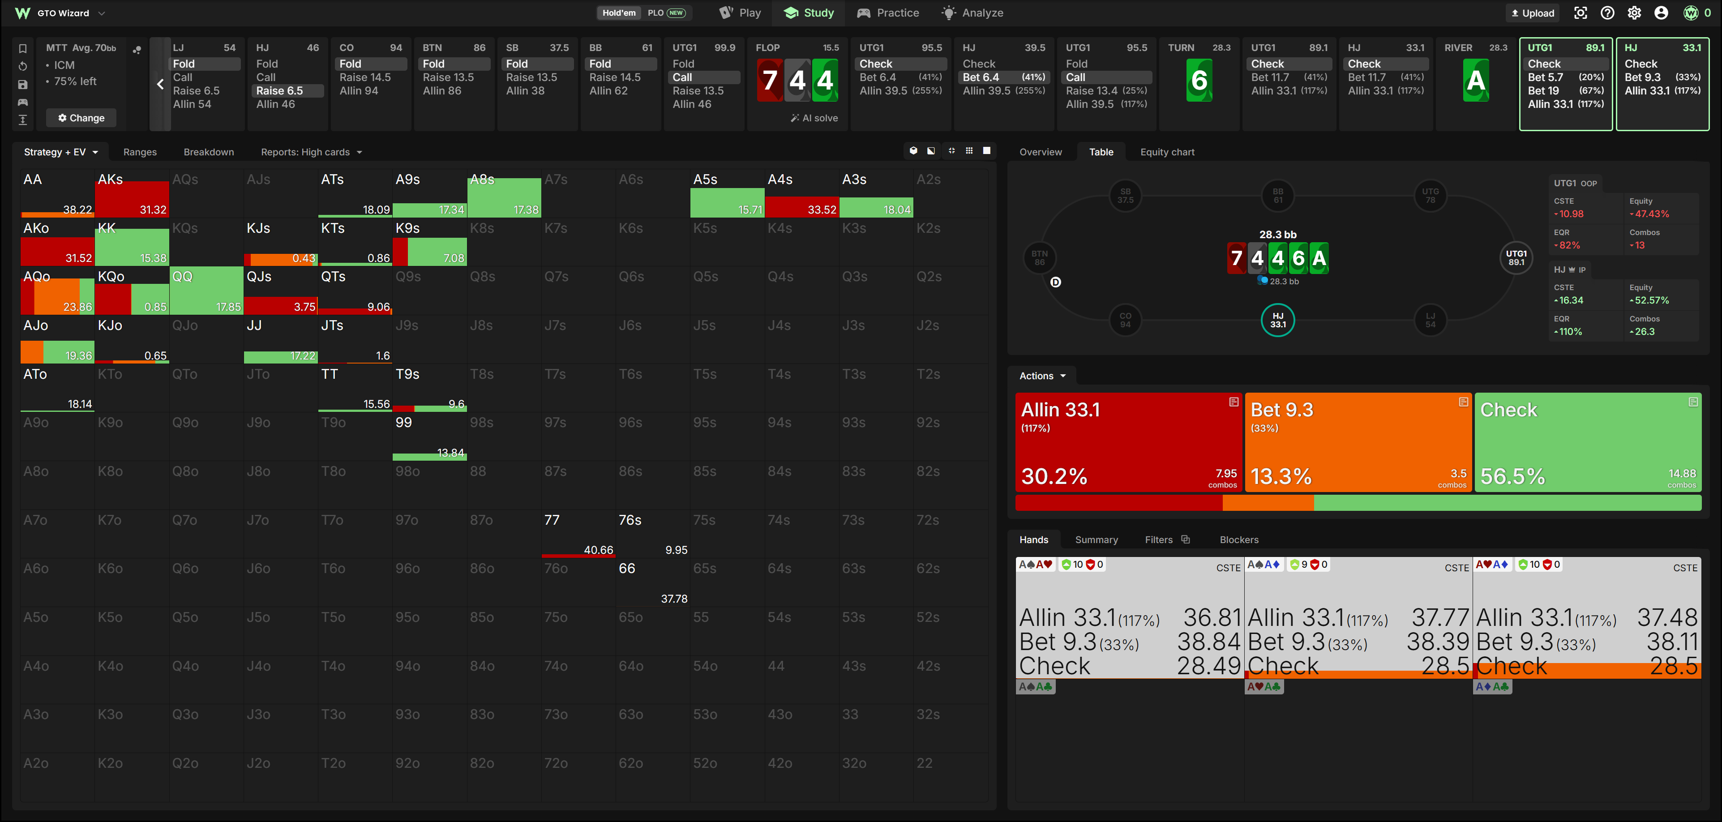Expand the Reports: High cards dropdown

[311, 152]
